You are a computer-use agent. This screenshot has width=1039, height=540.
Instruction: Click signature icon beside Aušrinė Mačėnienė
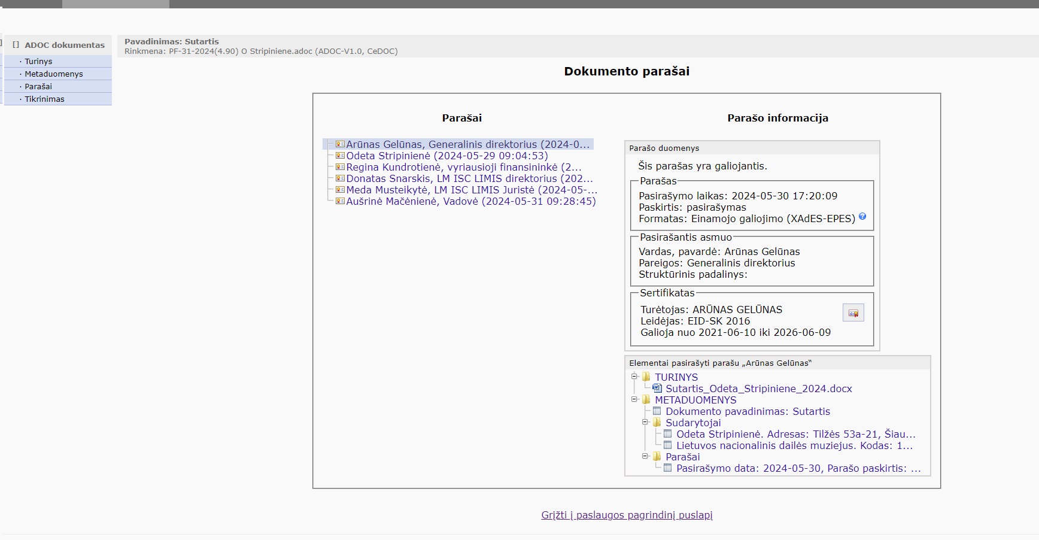point(340,201)
